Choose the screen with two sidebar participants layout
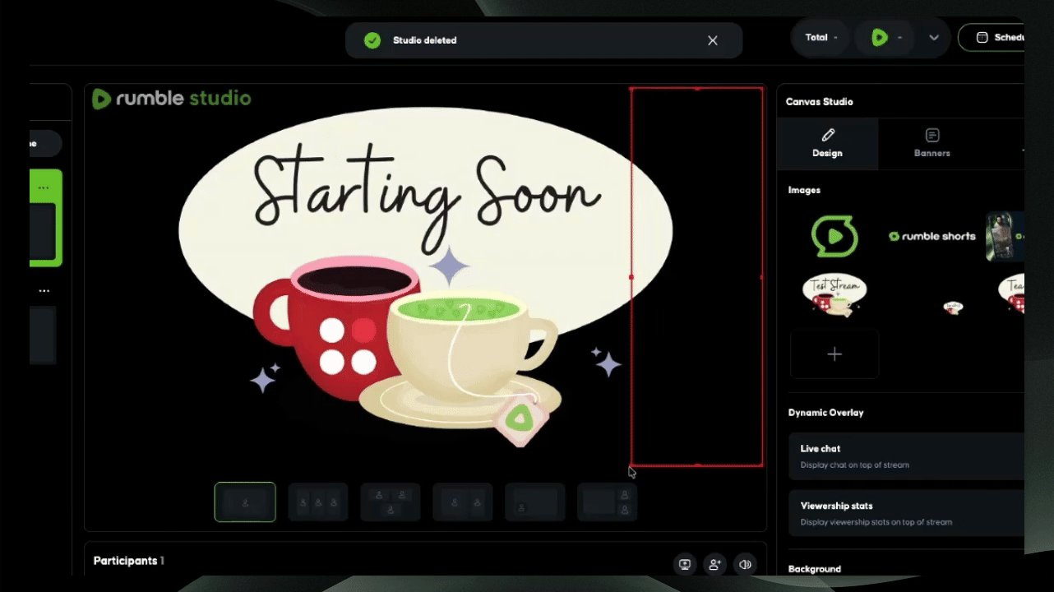Viewport: 1054px width, 592px height. click(x=607, y=502)
